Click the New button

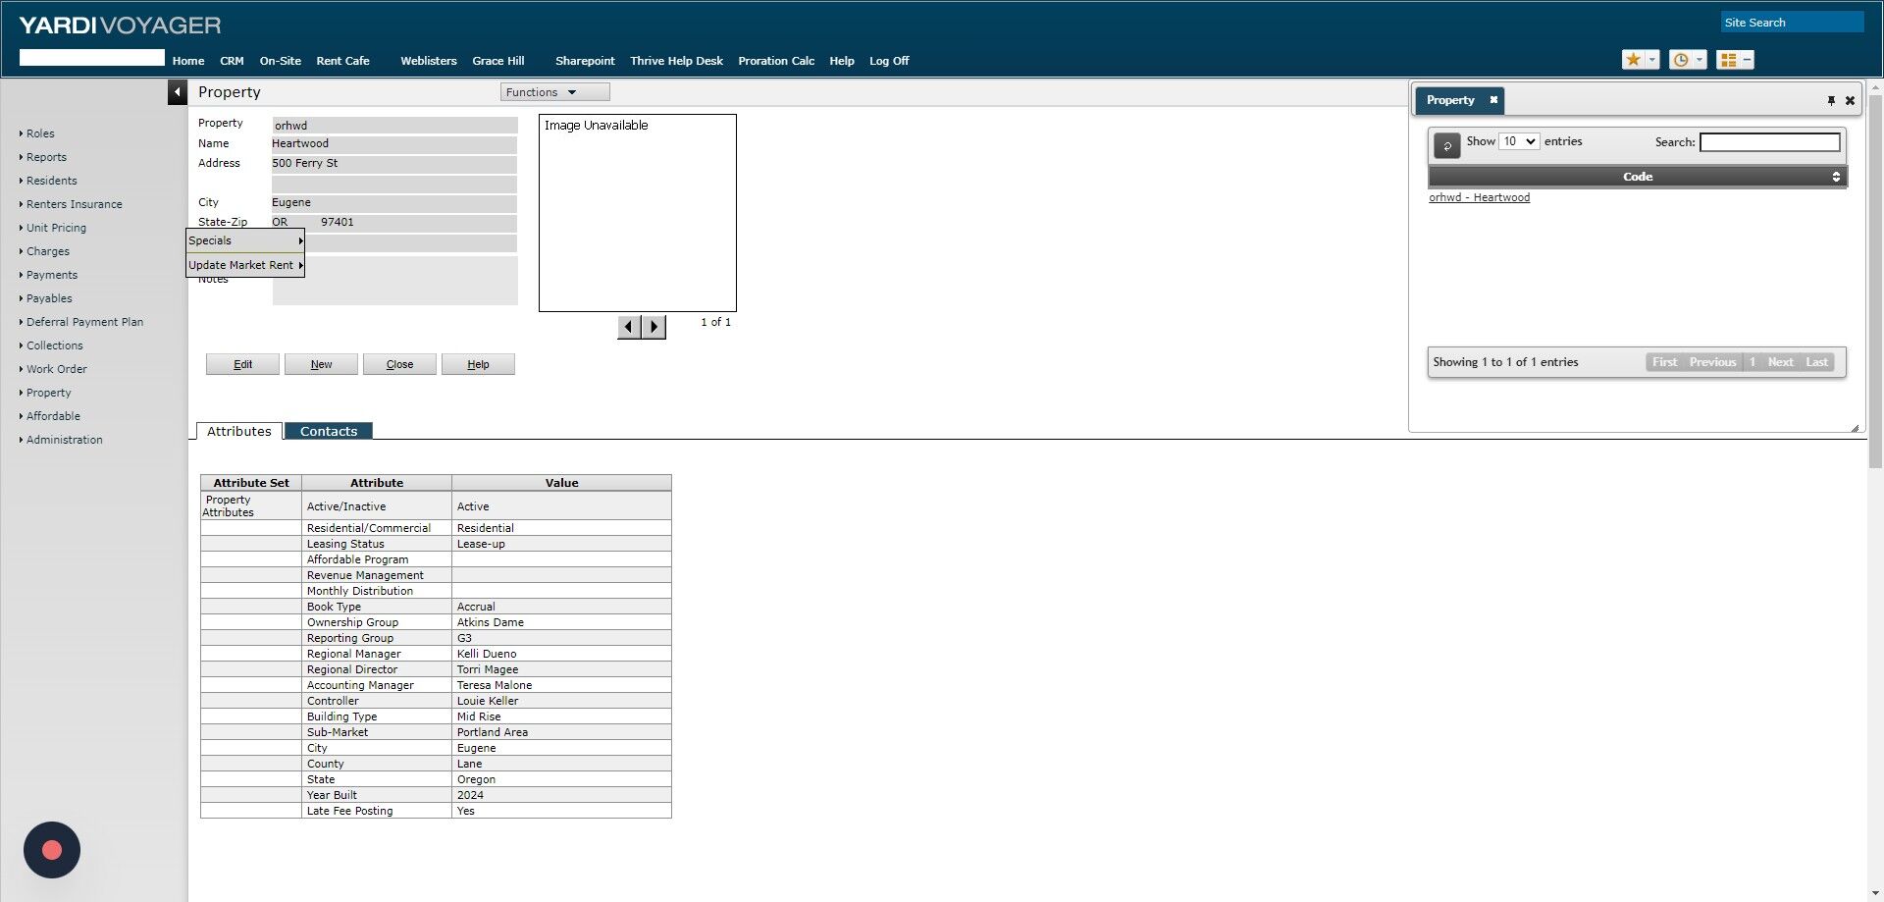(x=321, y=364)
